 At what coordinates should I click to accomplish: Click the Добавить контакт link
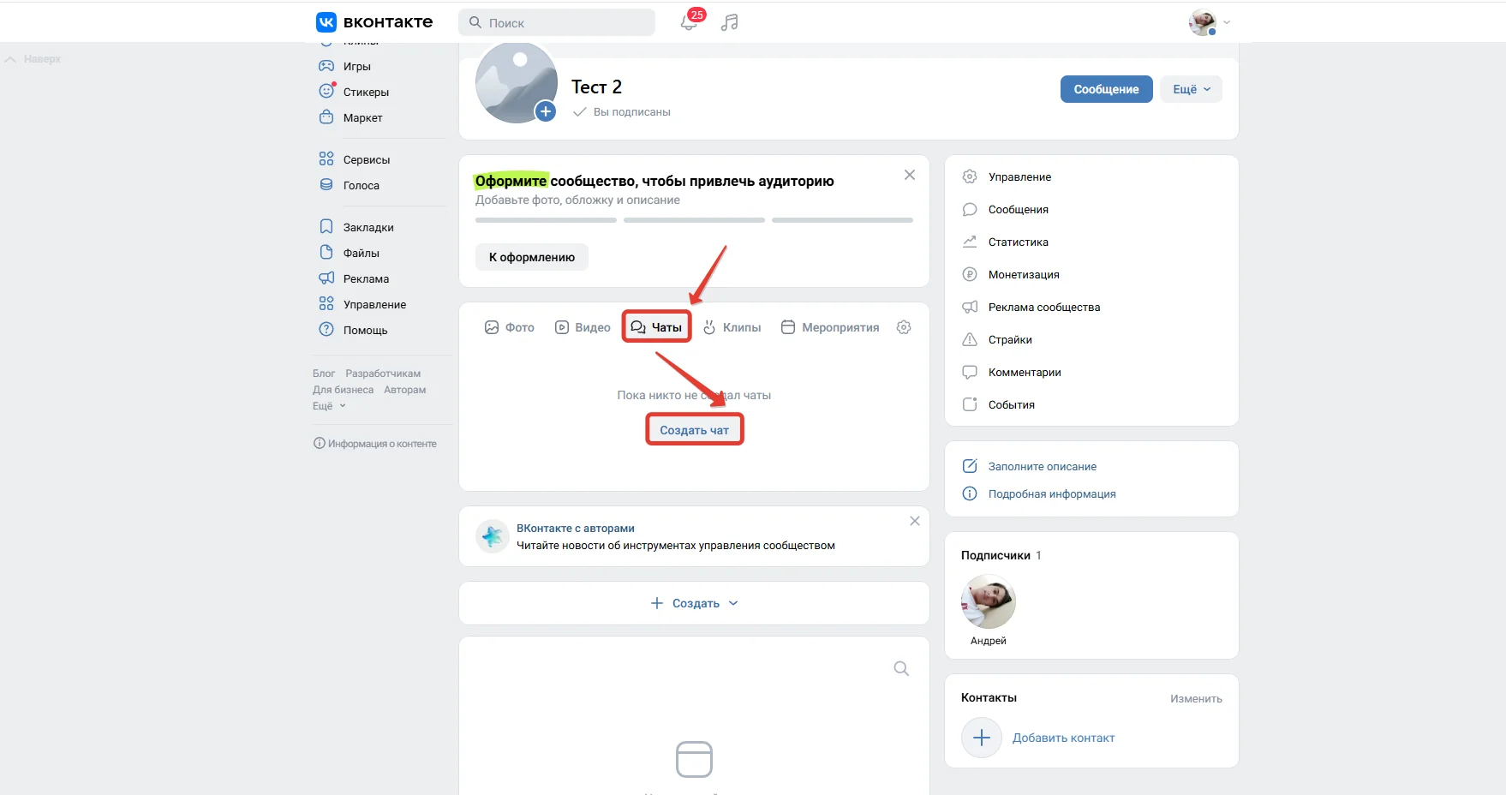(x=1063, y=738)
